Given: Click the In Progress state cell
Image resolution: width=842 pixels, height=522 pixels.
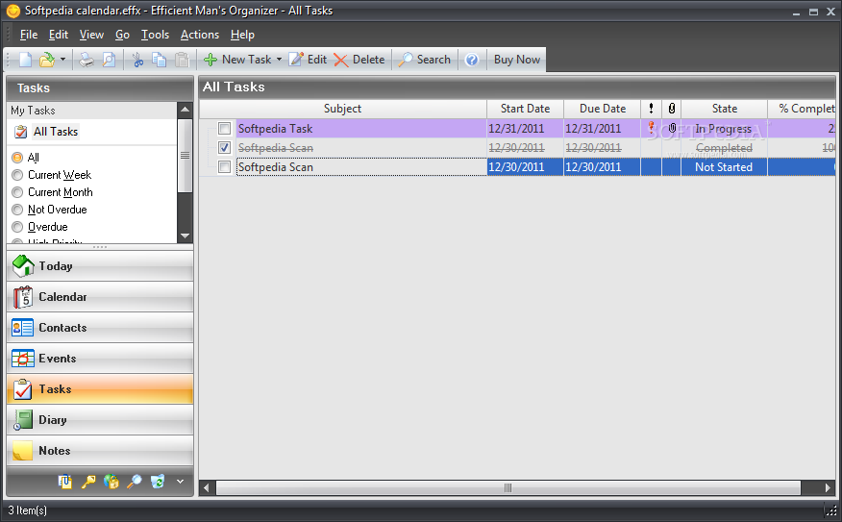Looking at the screenshot, I should tap(724, 129).
